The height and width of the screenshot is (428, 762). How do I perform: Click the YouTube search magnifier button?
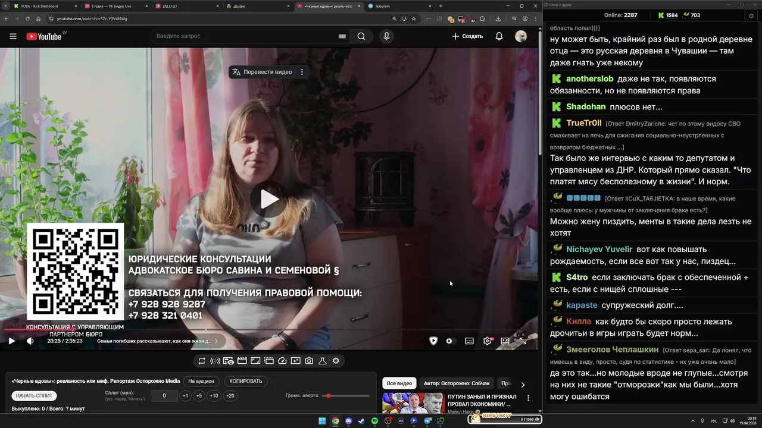[x=361, y=36]
